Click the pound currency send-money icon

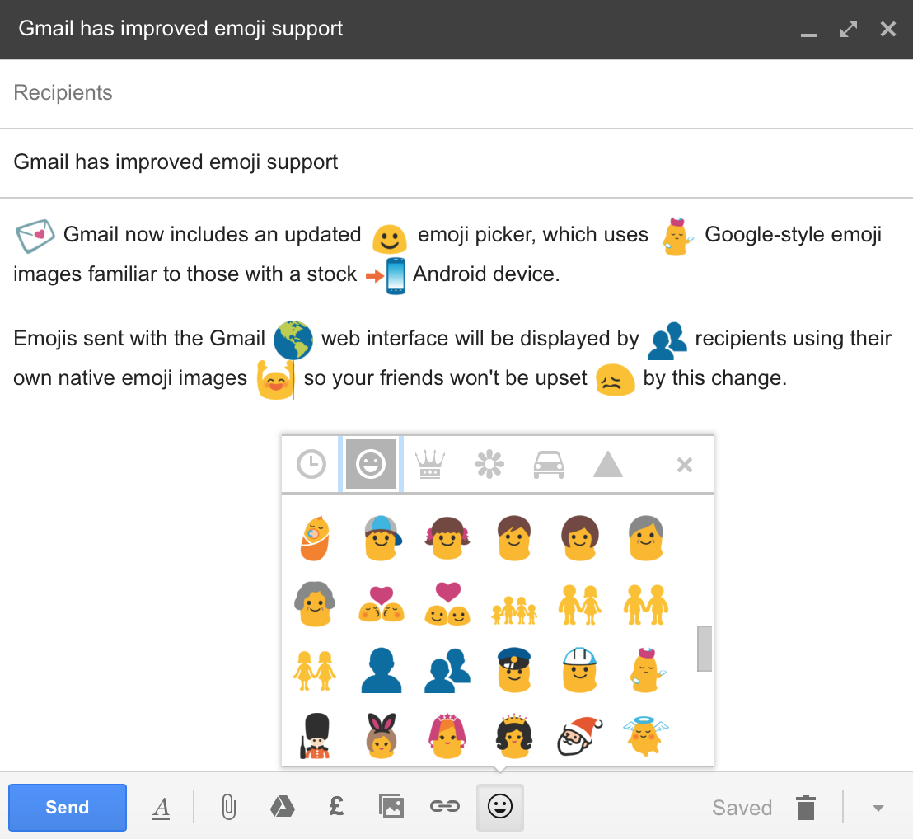(336, 806)
